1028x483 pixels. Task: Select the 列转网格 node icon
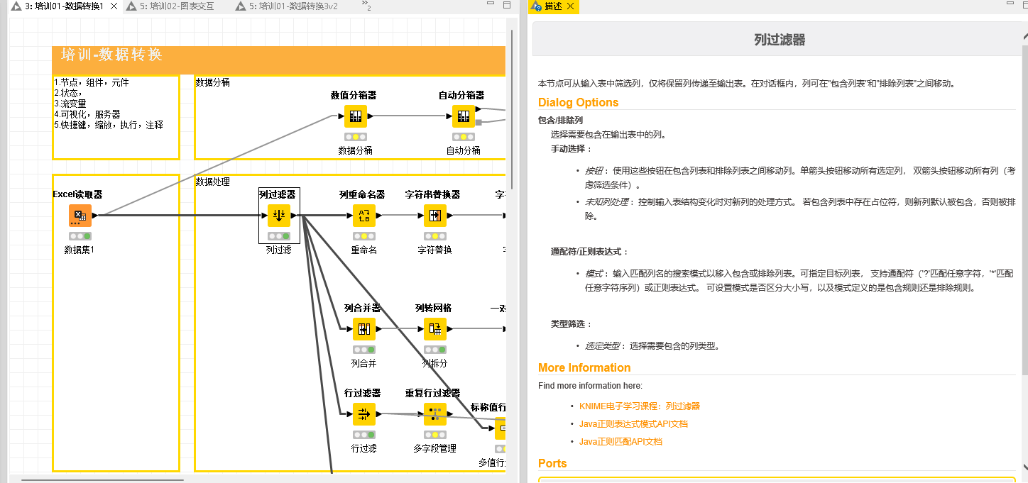click(435, 329)
